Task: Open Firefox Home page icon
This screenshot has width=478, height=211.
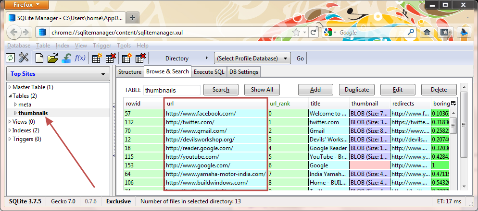Action: click(x=427, y=32)
